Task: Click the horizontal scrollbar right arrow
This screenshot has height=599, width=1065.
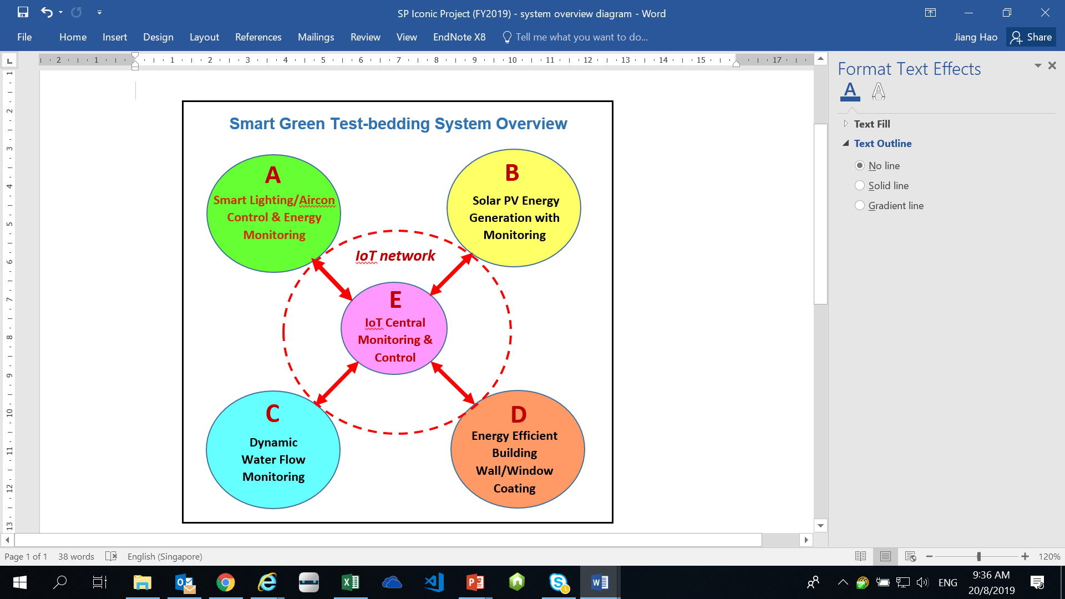Action: (x=807, y=540)
